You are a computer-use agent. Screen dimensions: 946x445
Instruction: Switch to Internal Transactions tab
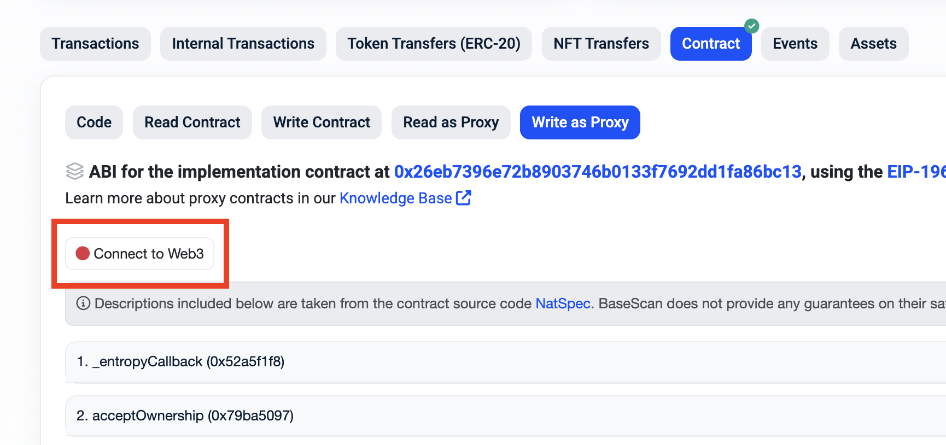[243, 44]
